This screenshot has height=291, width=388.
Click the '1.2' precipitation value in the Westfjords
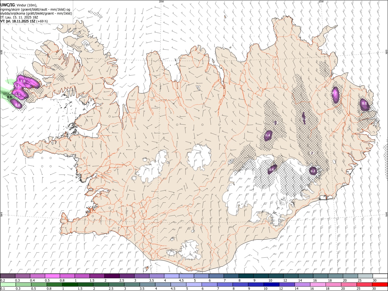pos(17,86)
